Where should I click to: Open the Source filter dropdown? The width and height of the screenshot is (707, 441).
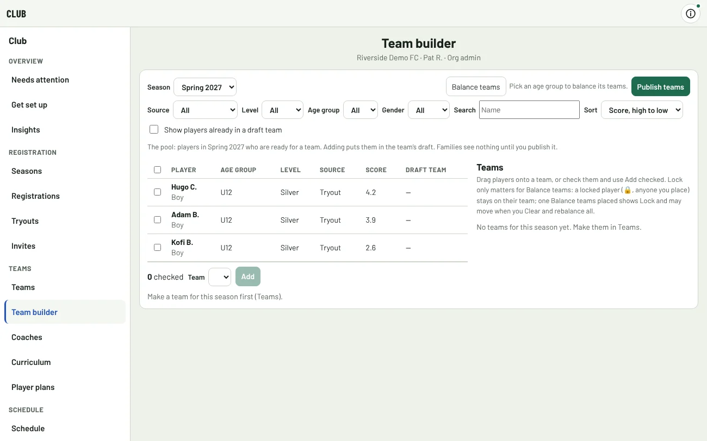206,110
